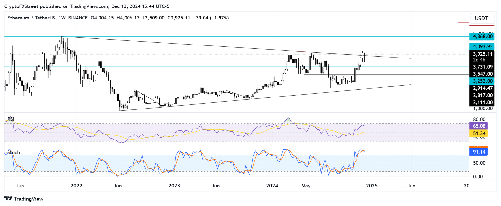This screenshot has height=206, width=501.
Task: Select the 3,252.00 price label
Action: click(481, 81)
